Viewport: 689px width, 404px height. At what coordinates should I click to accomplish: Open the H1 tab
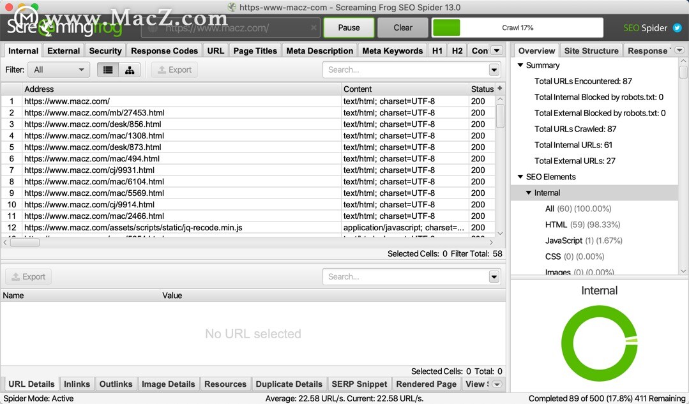point(437,50)
